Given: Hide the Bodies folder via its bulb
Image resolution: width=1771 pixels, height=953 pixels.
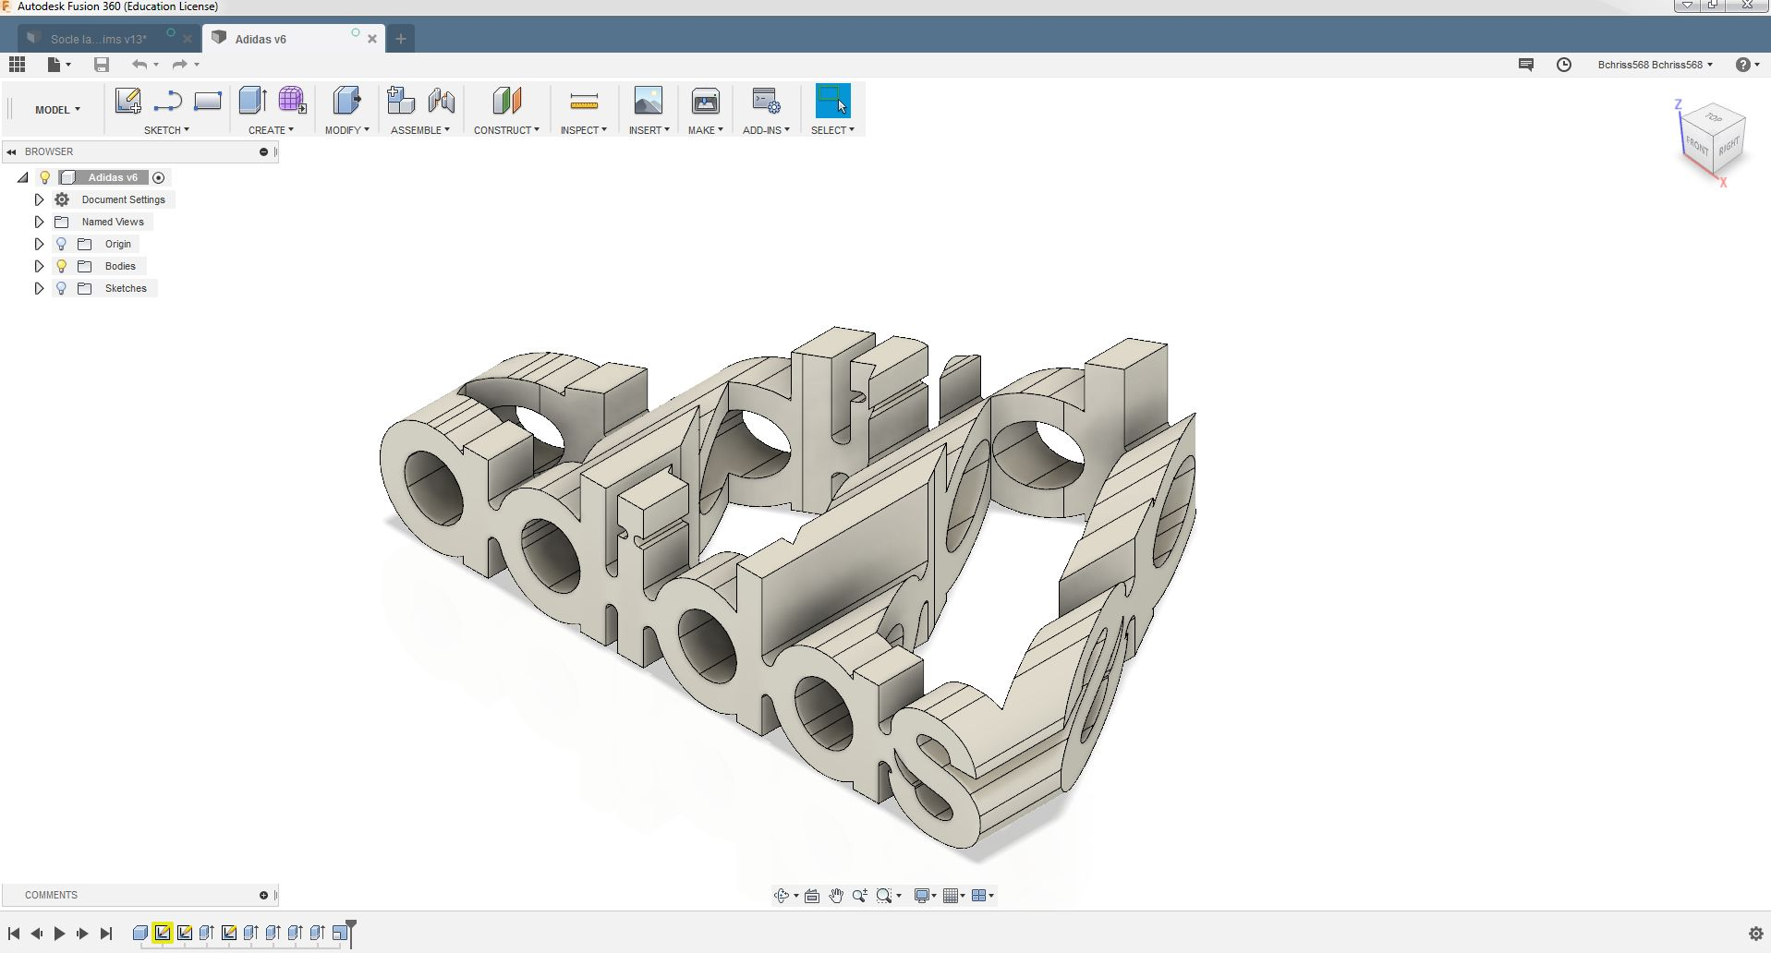Looking at the screenshot, I should coord(61,266).
